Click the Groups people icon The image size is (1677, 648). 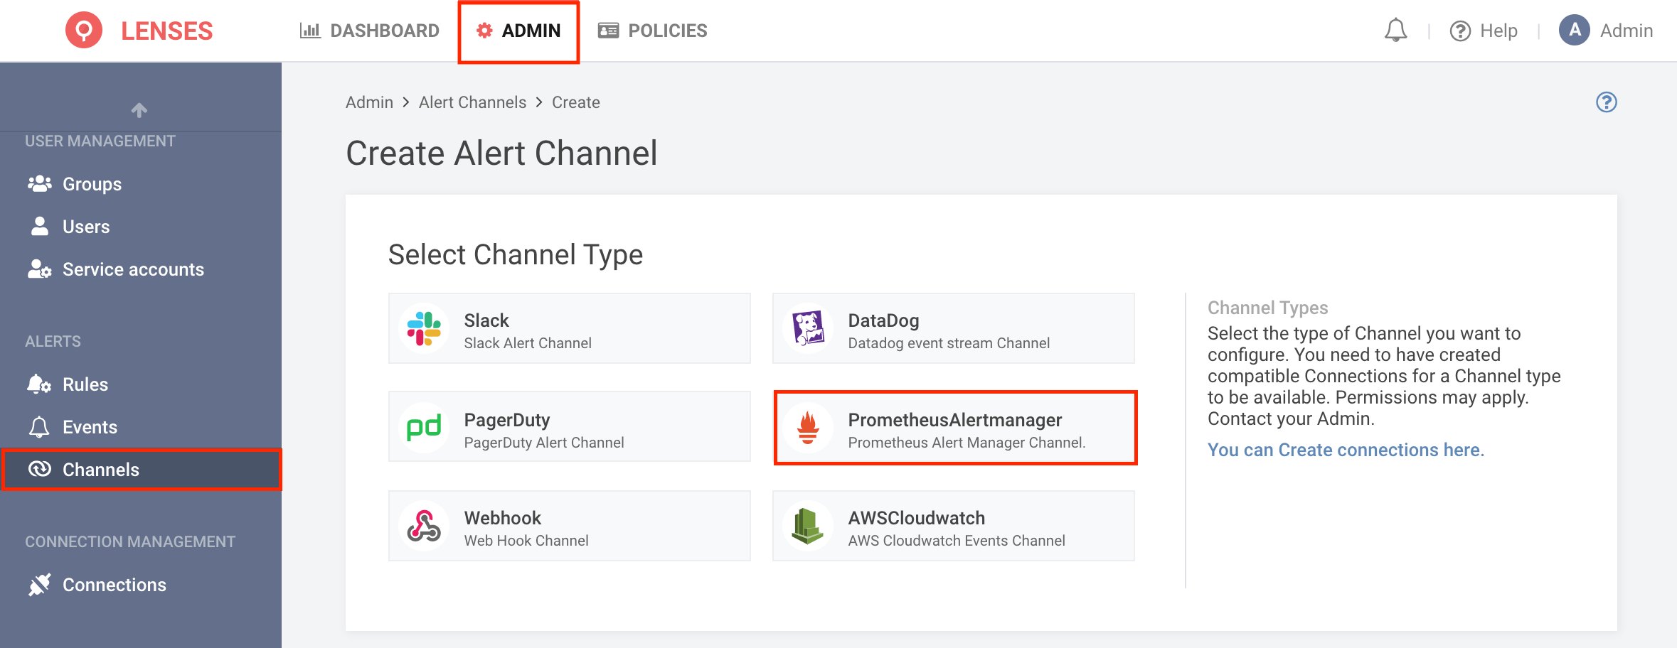40,183
